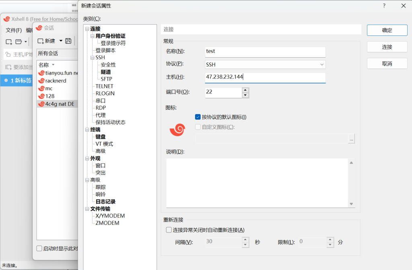Enable custom icon (自定义图标) checkbox
Viewport: 412px width, 270px height.
point(198,127)
